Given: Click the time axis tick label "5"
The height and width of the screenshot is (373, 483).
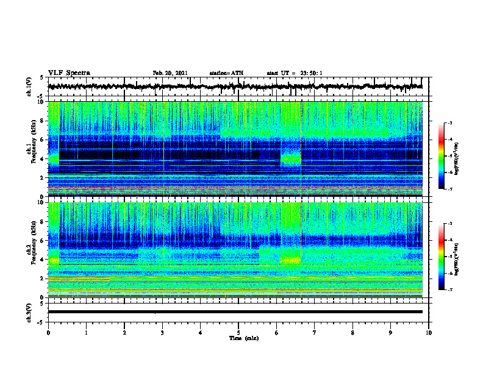Looking at the screenshot, I should pyautogui.click(x=238, y=333).
